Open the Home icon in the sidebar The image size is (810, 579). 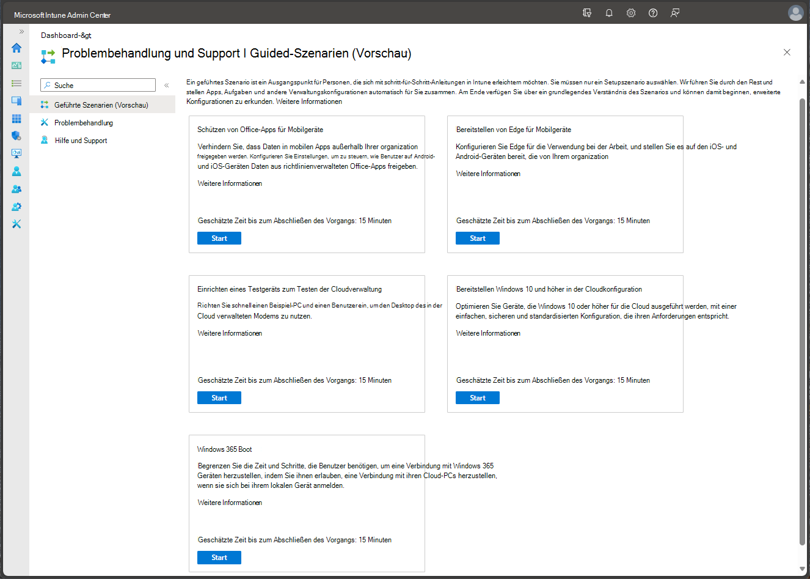point(16,48)
